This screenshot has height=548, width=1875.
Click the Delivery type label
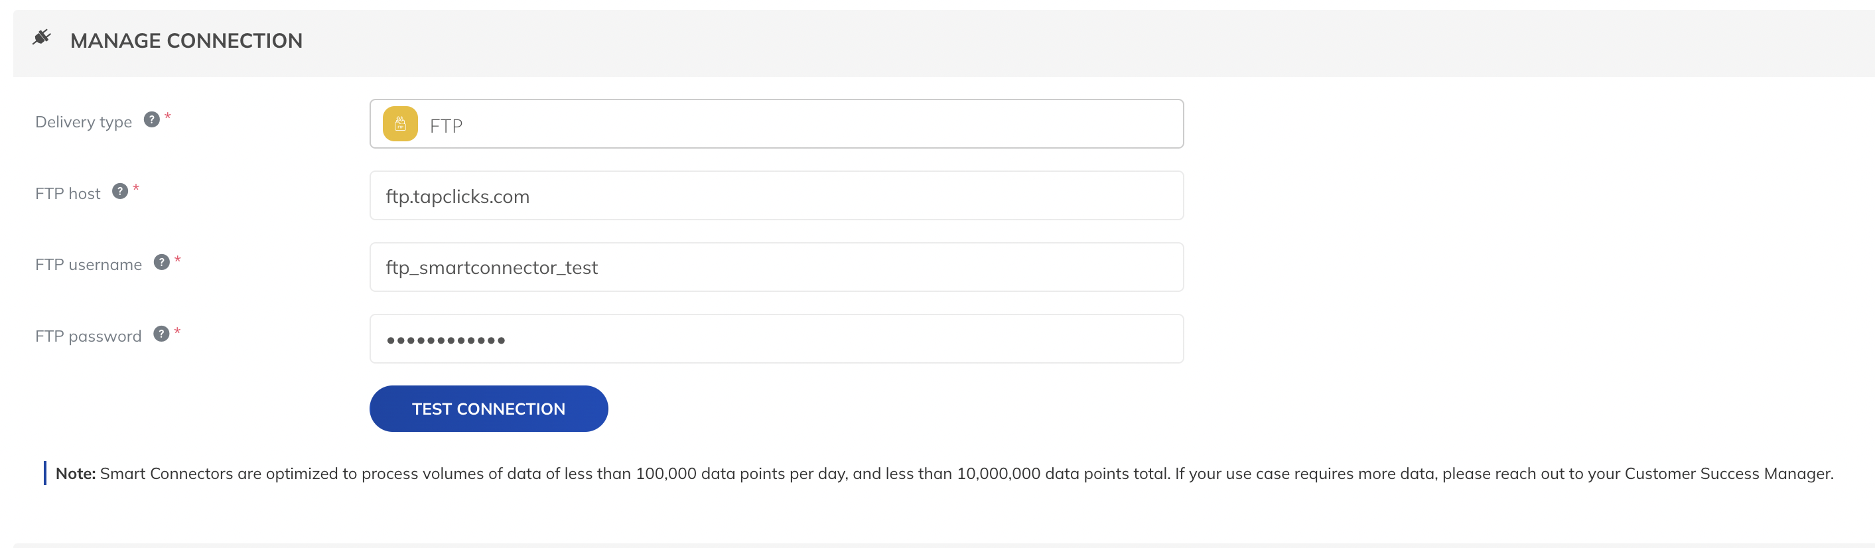point(84,122)
